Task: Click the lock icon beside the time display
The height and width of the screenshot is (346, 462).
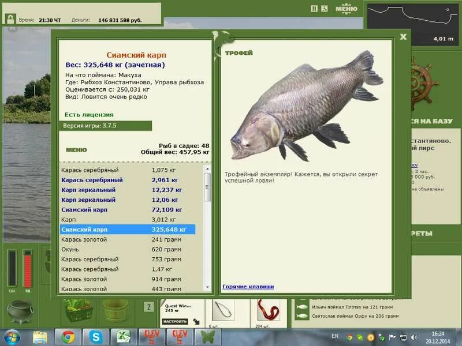Action: [x=10, y=20]
